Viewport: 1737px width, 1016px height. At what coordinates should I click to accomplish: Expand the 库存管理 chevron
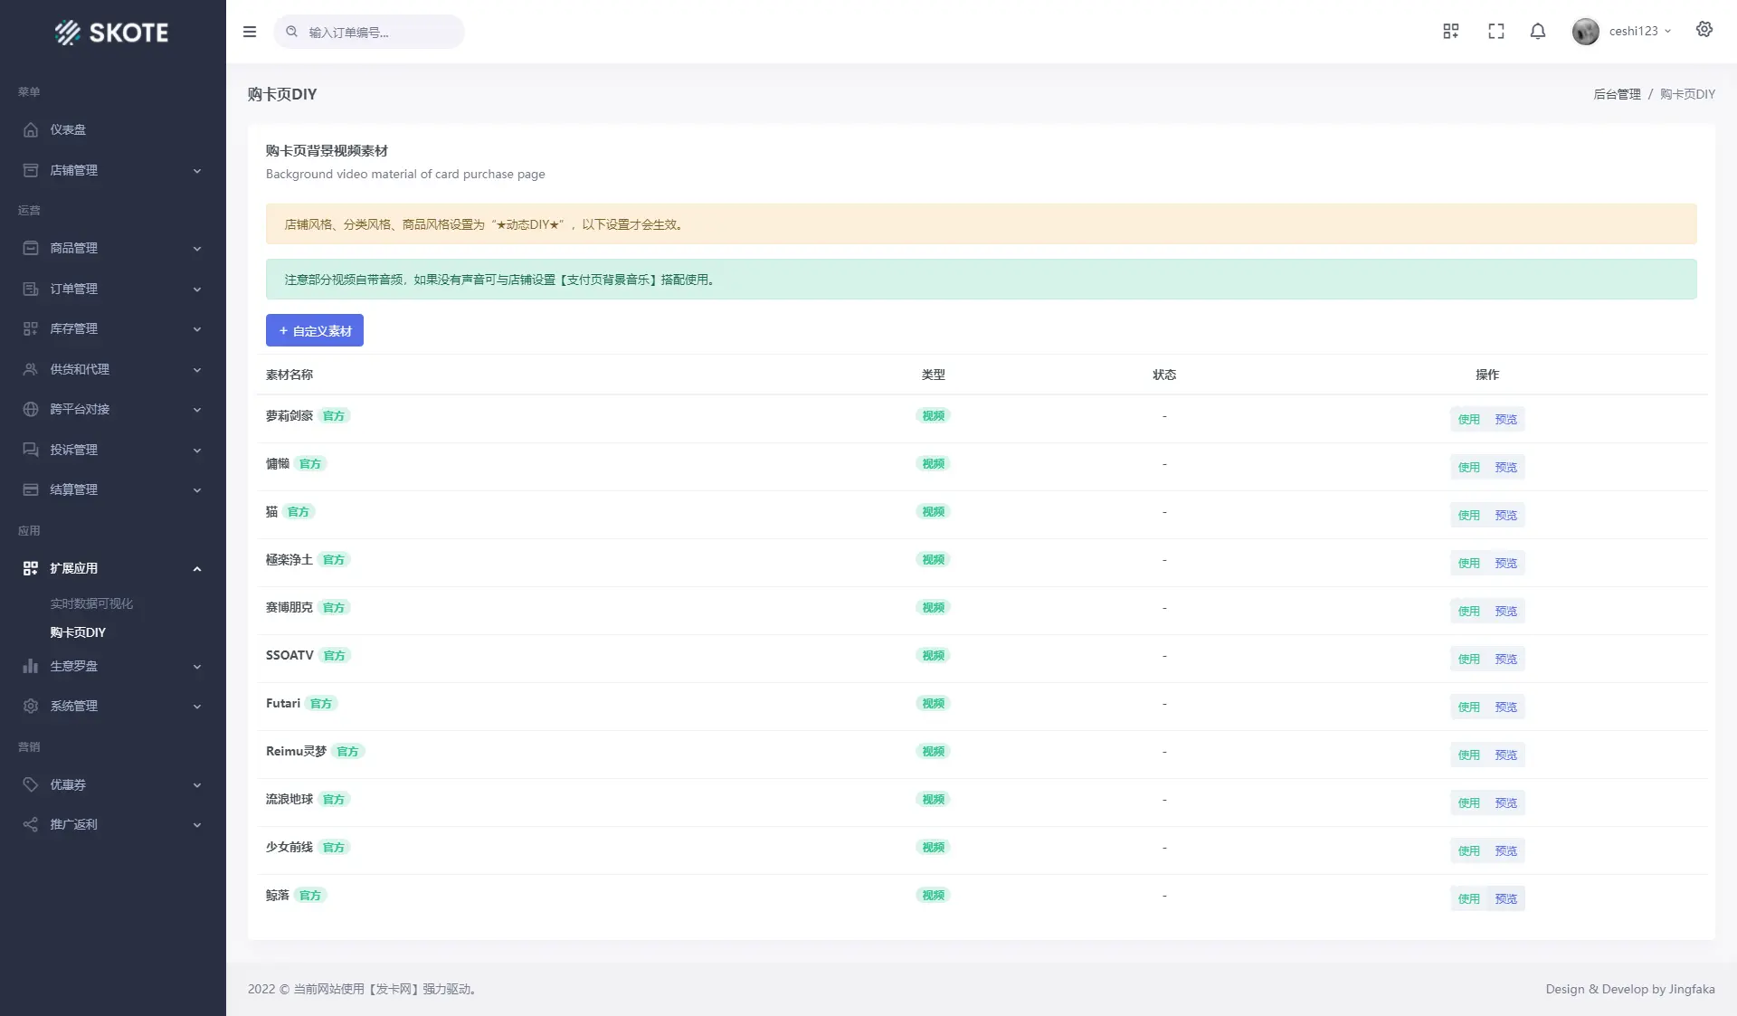pyautogui.click(x=197, y=329)
